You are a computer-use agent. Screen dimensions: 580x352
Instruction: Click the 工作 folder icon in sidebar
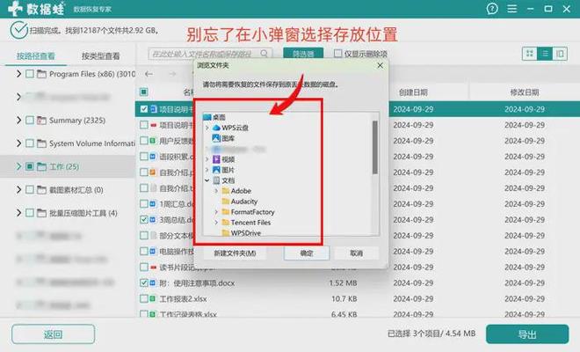coord(41,166)
